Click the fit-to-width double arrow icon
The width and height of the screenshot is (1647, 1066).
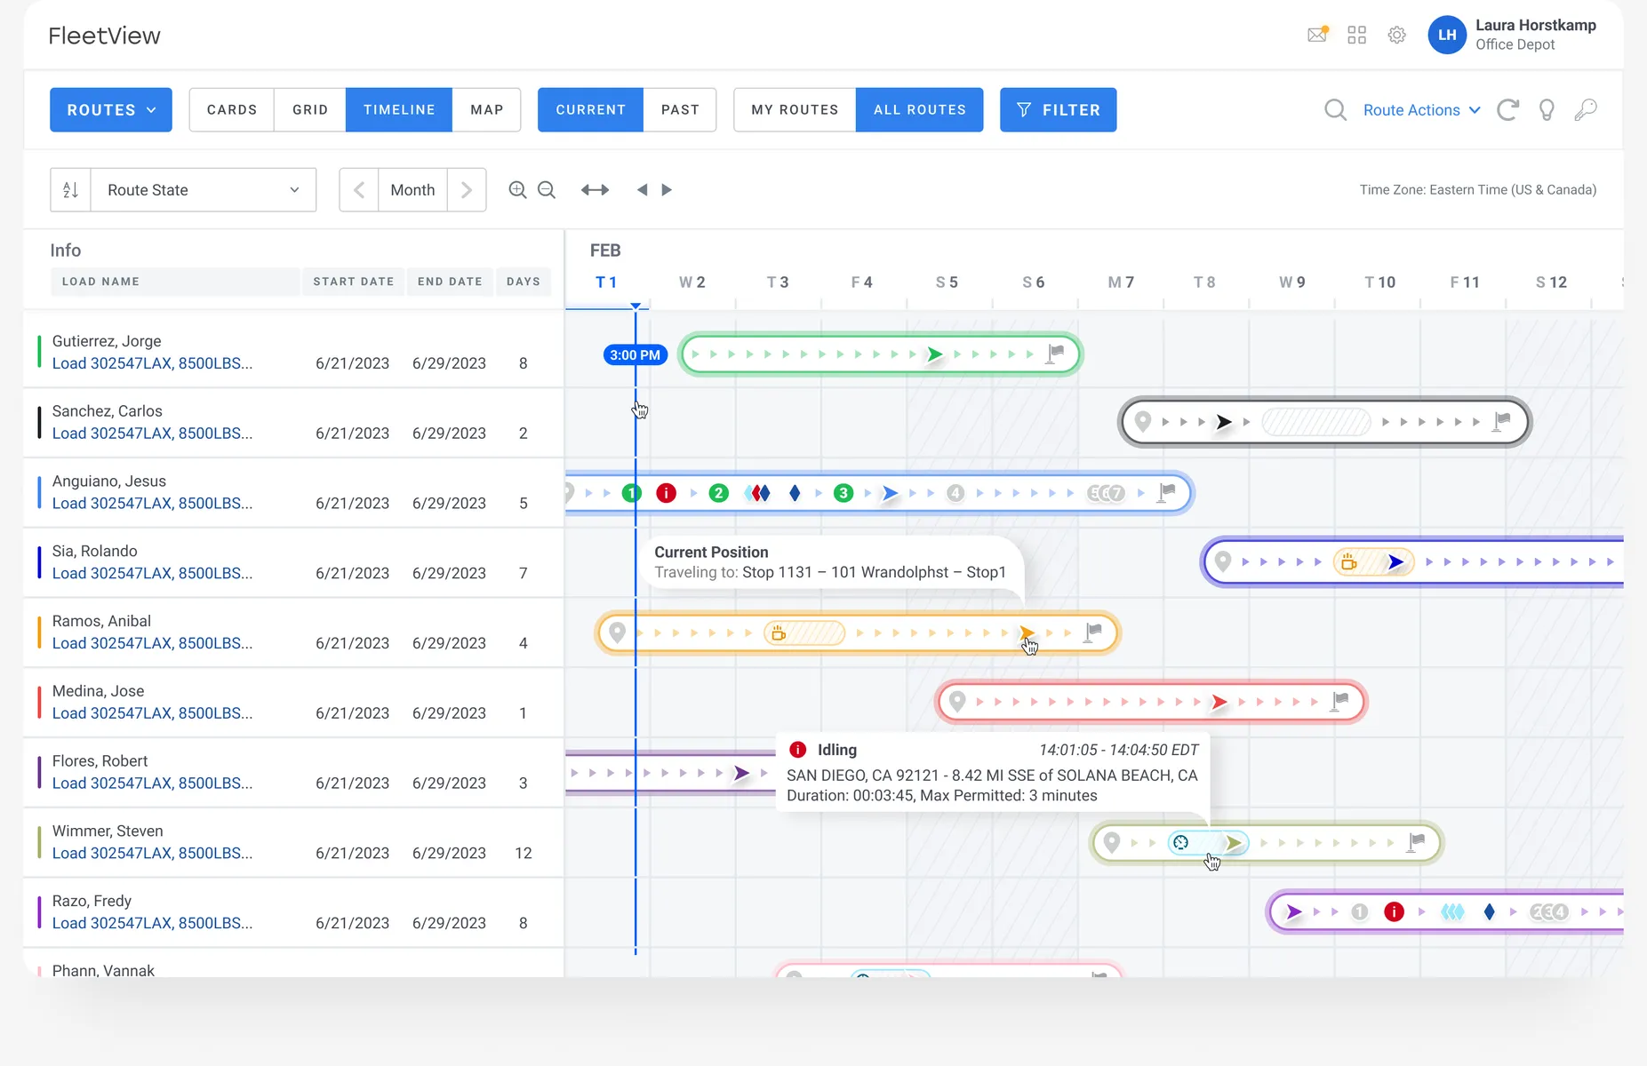click(x=595, y=189)
